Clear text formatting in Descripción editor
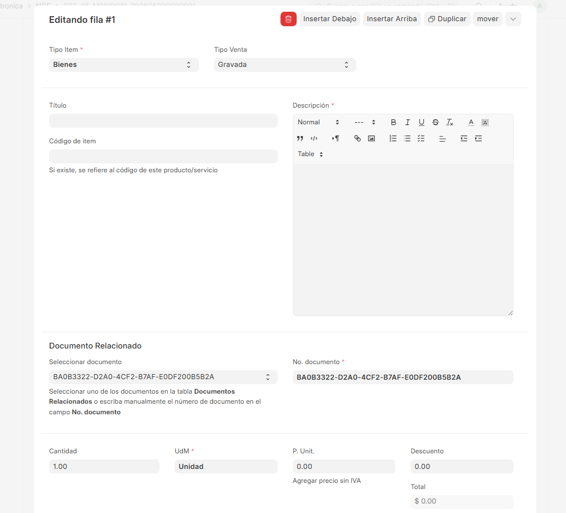This screenshot has height=513, width=566. point(449,122)
